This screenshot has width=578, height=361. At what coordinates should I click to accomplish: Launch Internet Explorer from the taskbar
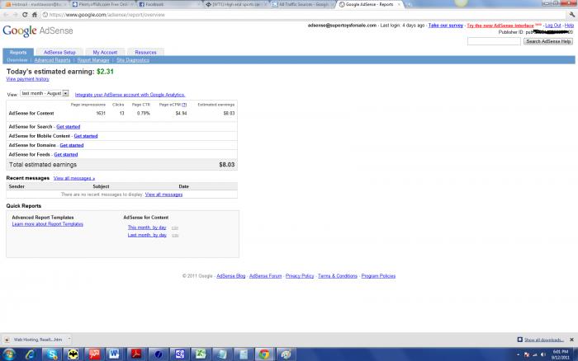point(30,354)
